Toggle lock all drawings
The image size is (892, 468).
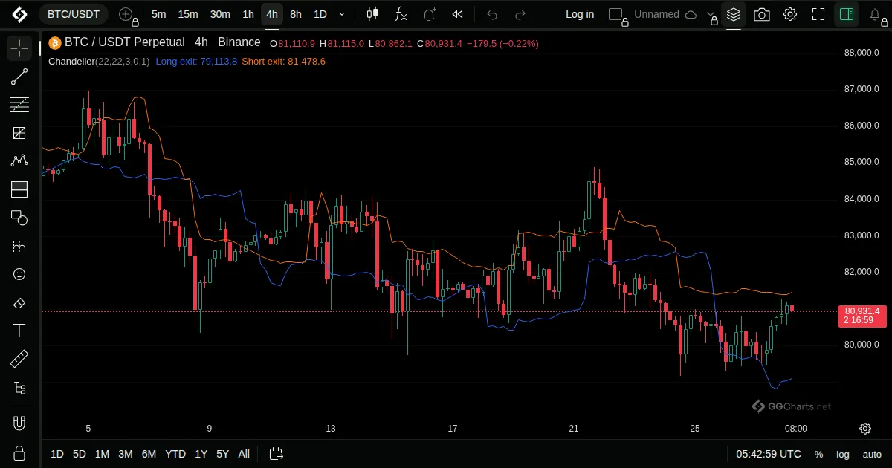pyautogui.click(x=19, y=452)
